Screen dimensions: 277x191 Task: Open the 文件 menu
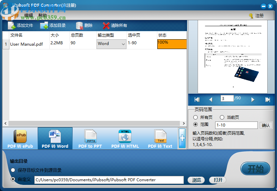(14, 15)
